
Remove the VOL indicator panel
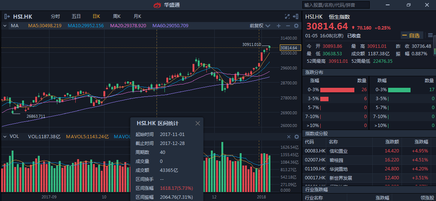(x=288, y=137)
